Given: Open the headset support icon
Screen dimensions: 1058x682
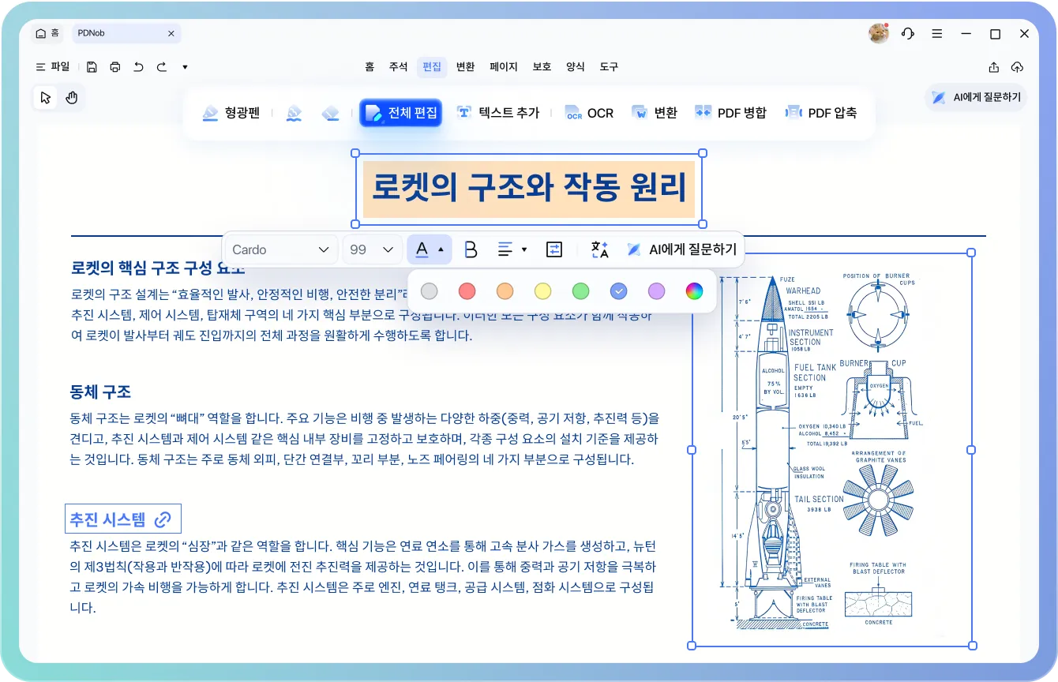Looking at the screenshot, I should 908,34.
